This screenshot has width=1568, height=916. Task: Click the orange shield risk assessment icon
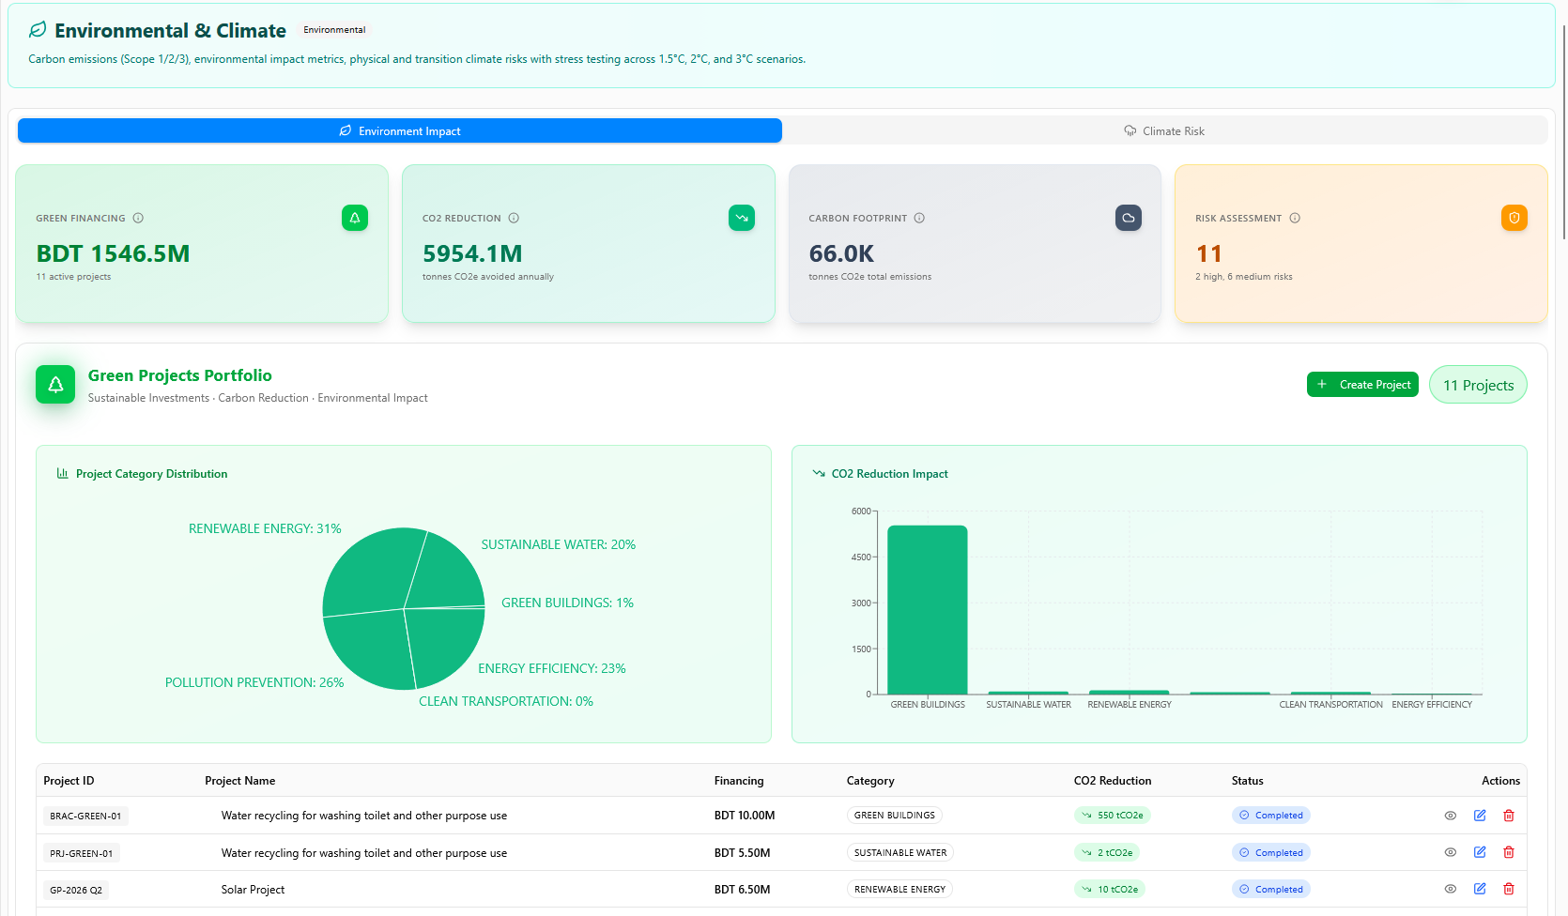click(x=1514, y=218)
